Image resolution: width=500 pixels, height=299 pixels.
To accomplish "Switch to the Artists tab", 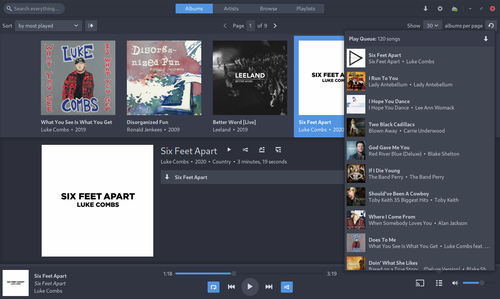I will click(231, 9).
